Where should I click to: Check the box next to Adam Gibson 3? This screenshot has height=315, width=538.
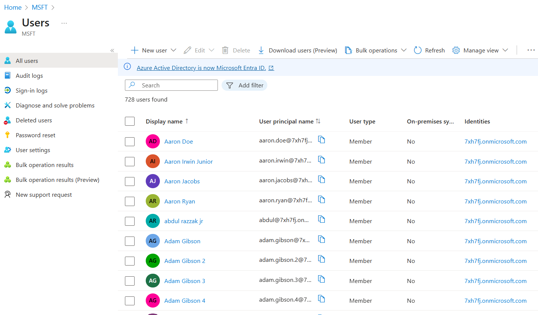(130, 281)
